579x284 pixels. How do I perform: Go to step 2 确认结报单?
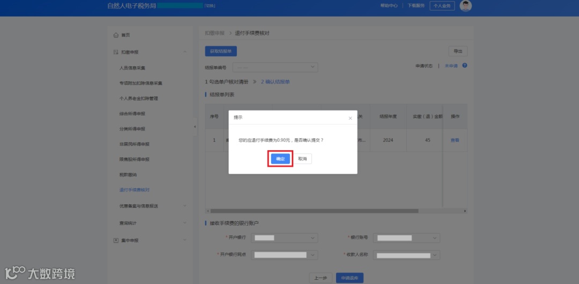(275, 82)
